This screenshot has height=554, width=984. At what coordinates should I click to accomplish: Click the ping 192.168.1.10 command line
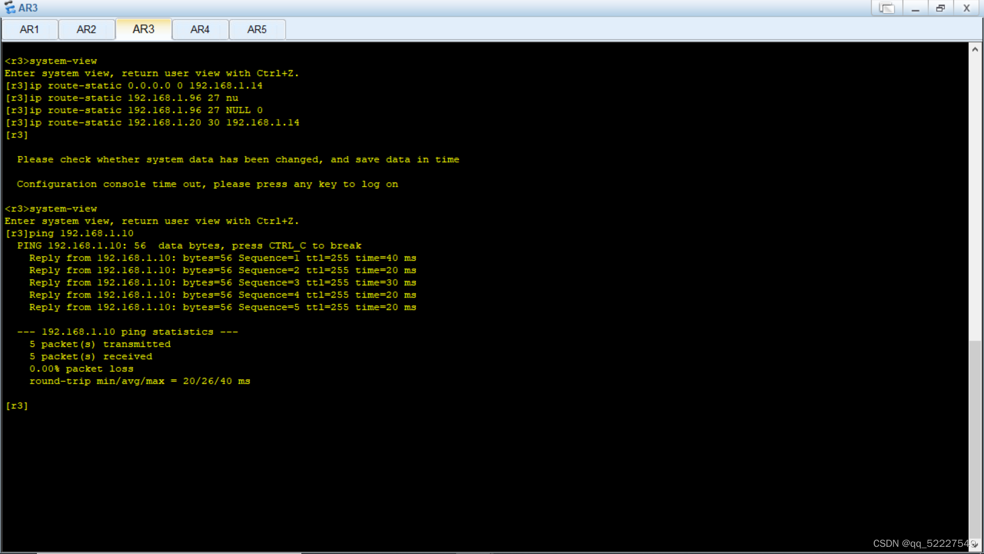coord(69,233)
